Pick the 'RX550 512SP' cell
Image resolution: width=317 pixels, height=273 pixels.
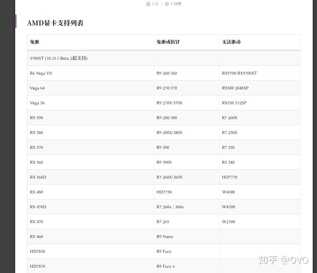coord(260,103)
